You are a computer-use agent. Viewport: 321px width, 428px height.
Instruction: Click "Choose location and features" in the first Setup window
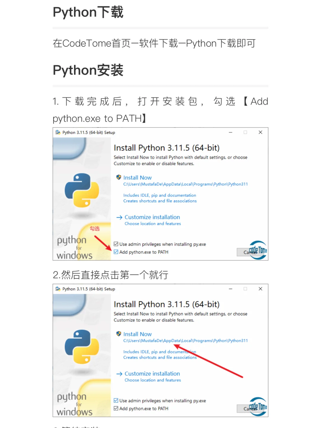coord(153,224)
